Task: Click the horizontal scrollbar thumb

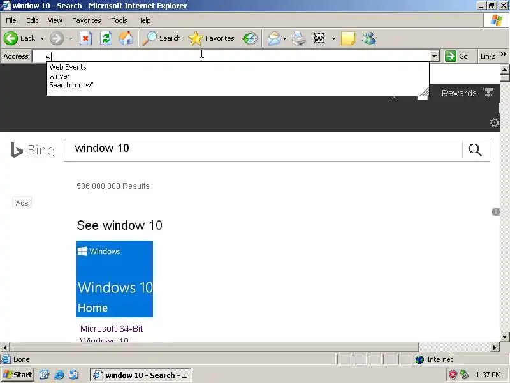Action: click(x=215, y=347)
